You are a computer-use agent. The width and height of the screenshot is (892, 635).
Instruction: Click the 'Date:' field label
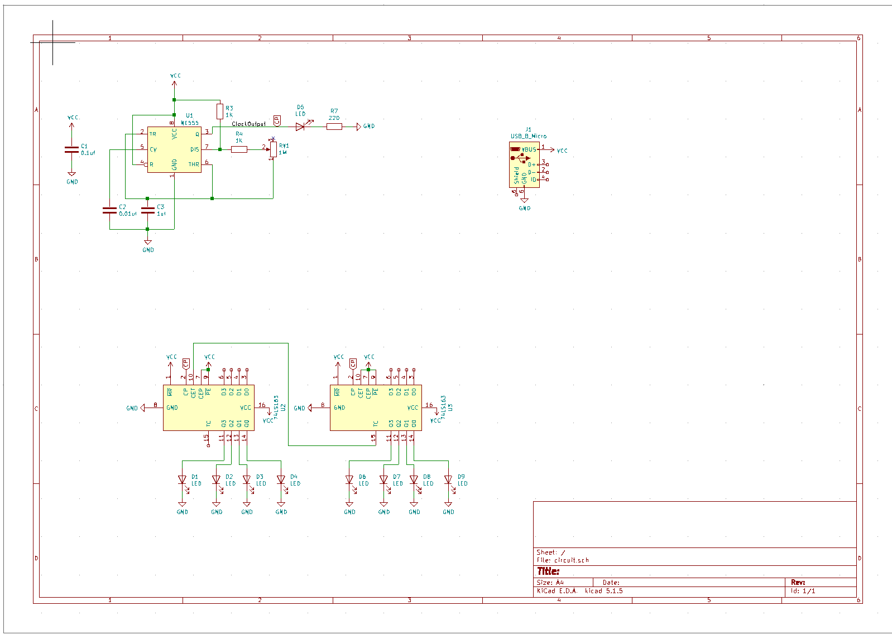pyautogui.click(x=611, y=582)
